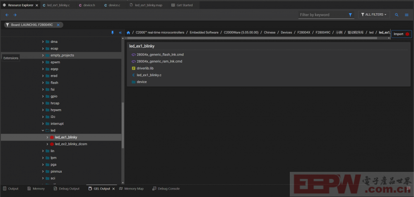
Task: Select the sci folder in tree
Action: (x=53, y=178)
